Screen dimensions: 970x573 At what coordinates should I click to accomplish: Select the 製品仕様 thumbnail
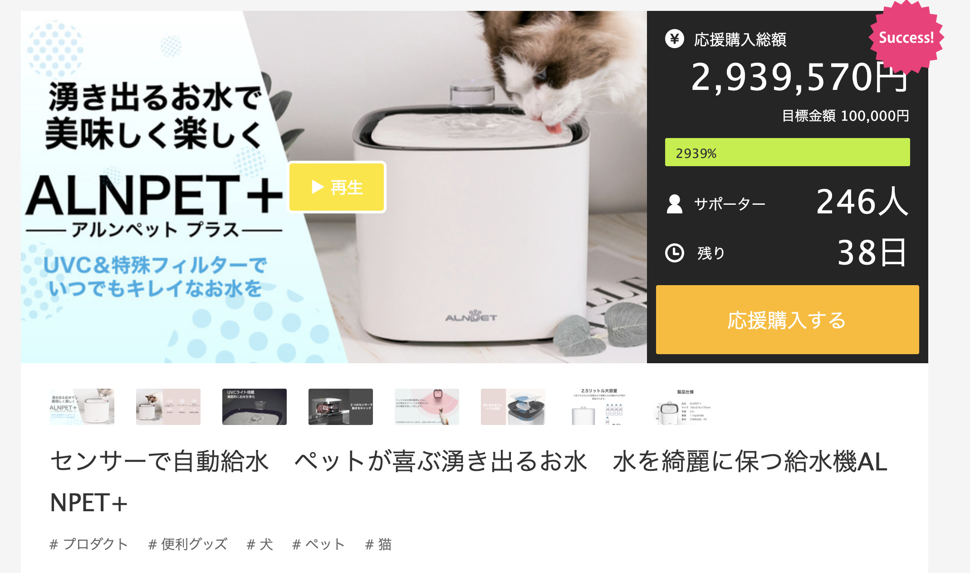click(686, 407)
